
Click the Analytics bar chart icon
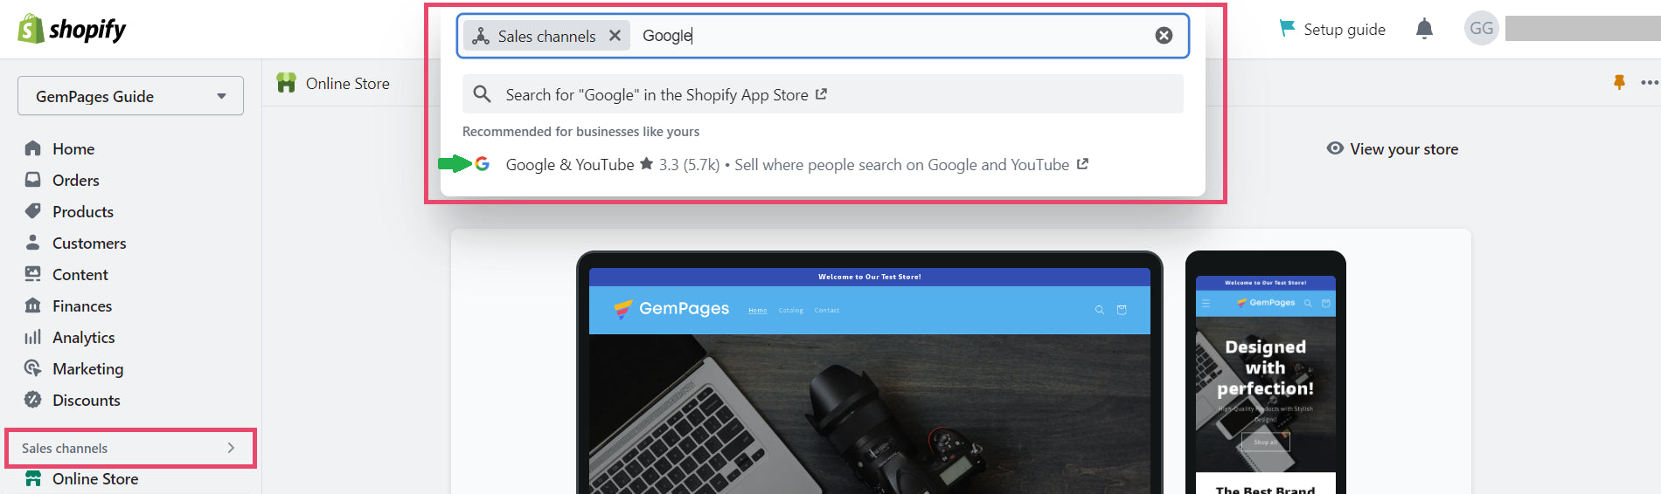33,337
